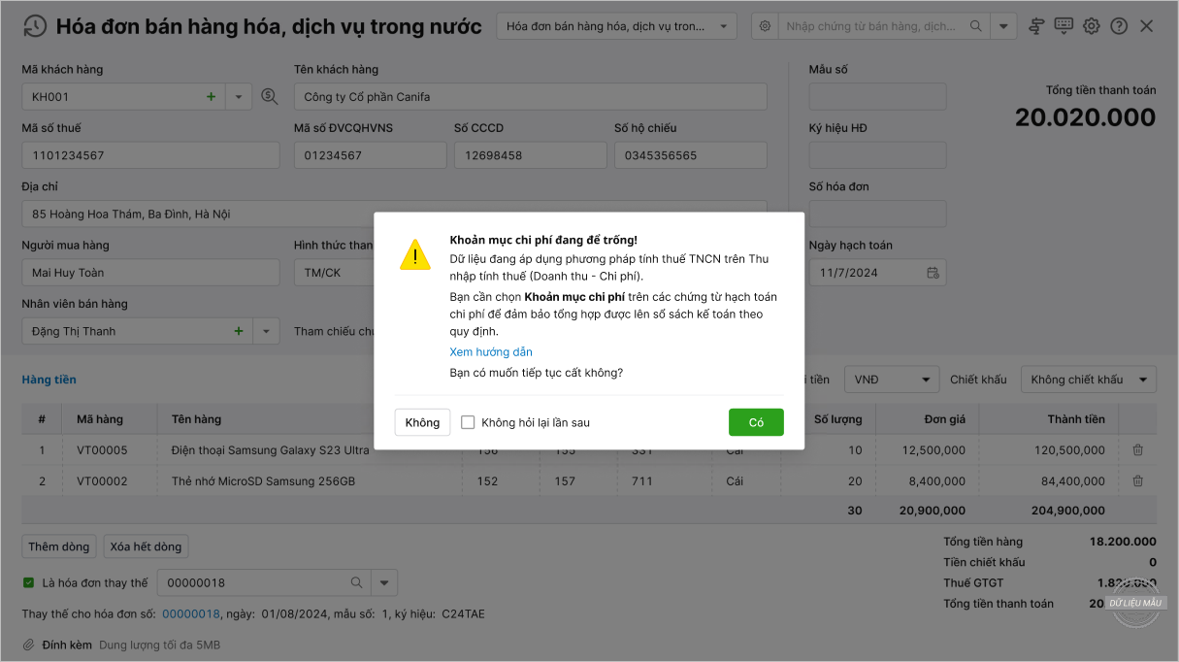
Task: Click the signpost guide icon in header
Action: pyautogui.click(x=1036, y=26)
